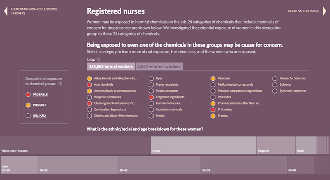Click the red hexagon beside Phthalates
This screenshot has width=330, height=180.
click(213, 110)
